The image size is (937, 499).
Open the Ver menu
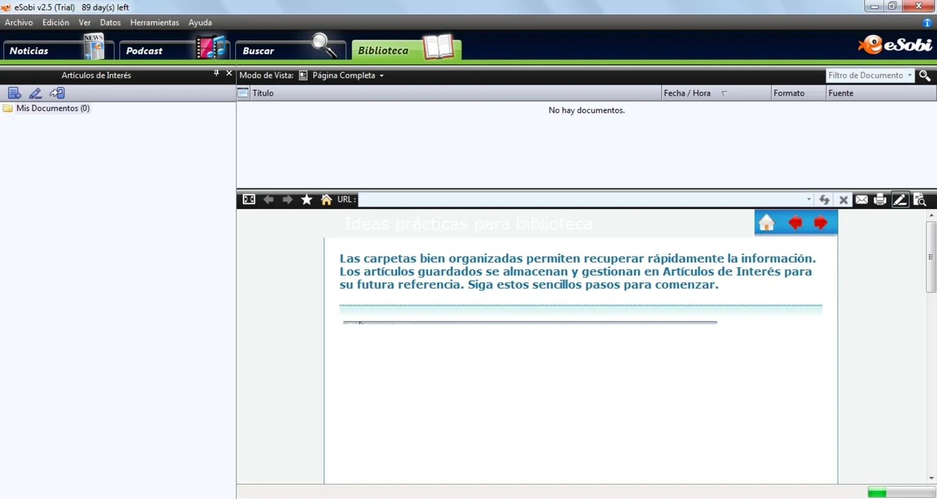(84, 22)
